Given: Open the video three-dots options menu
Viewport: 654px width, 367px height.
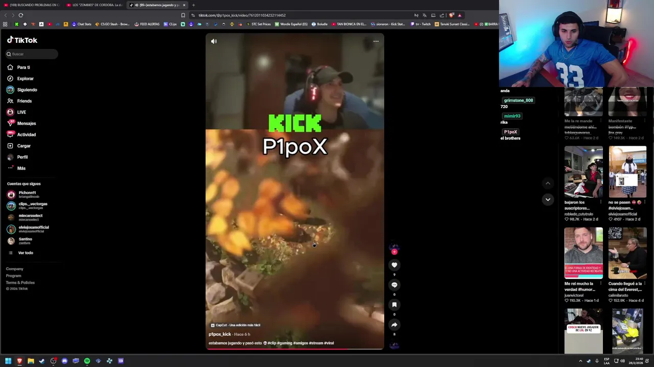Looking at the screenshot, I should pos(376,41).
